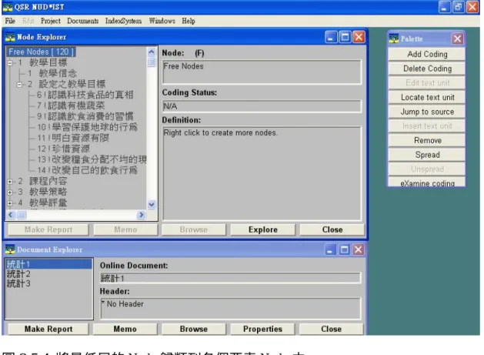Viewport: 484px width, 355px height.
Task: Maximize the Node Explorer window
Action: [x=345, y=38]
